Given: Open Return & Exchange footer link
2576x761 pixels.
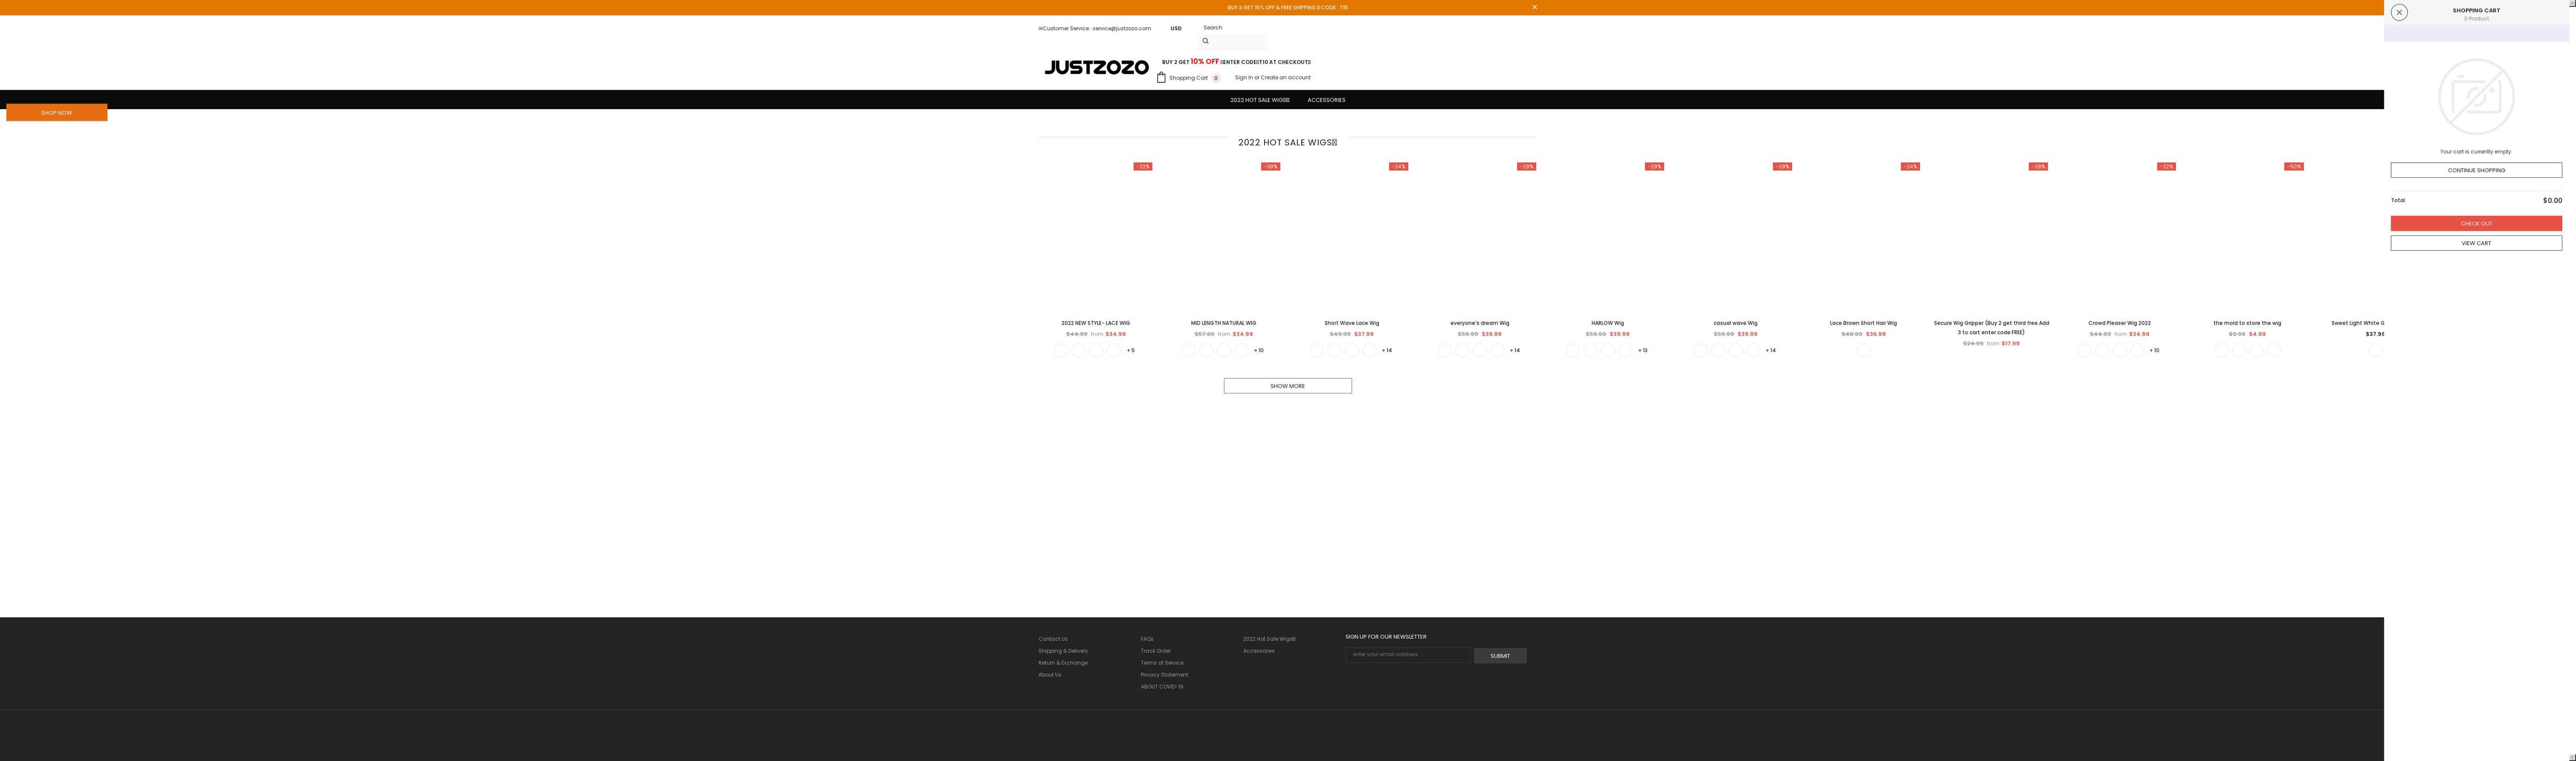Looking at the screenshot, I should click(1063, 663).
